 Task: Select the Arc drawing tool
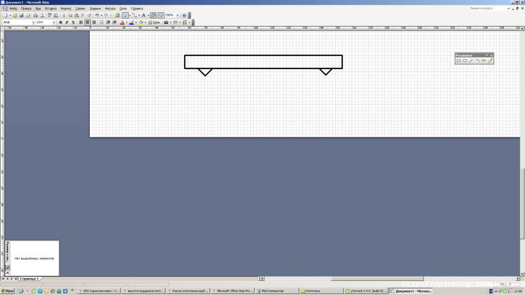coord(477,61)
